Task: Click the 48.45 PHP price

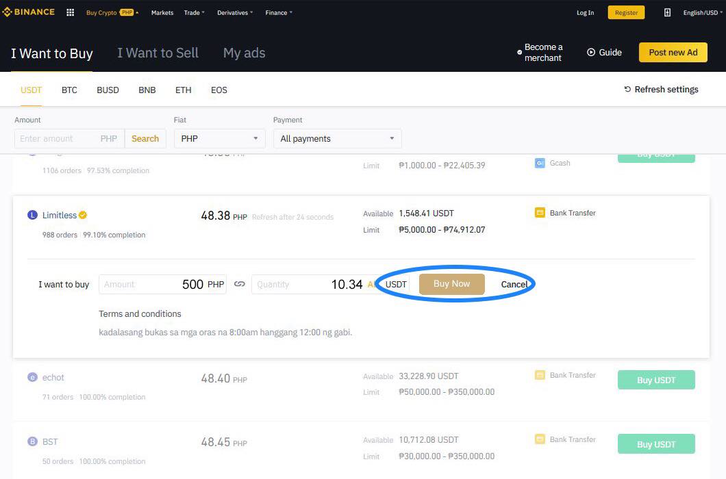Action: click(224, 443)
